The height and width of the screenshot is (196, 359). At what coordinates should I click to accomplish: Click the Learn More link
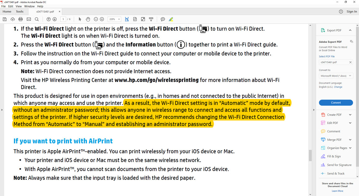coord(338,191)
